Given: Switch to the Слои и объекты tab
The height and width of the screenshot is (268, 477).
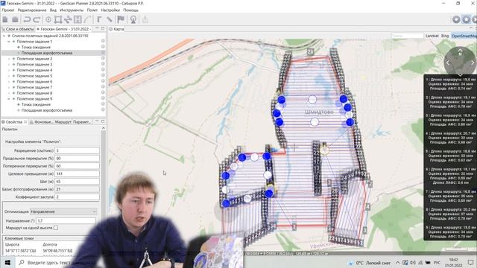Looking at the screenshot, I should tap(18, 29).
